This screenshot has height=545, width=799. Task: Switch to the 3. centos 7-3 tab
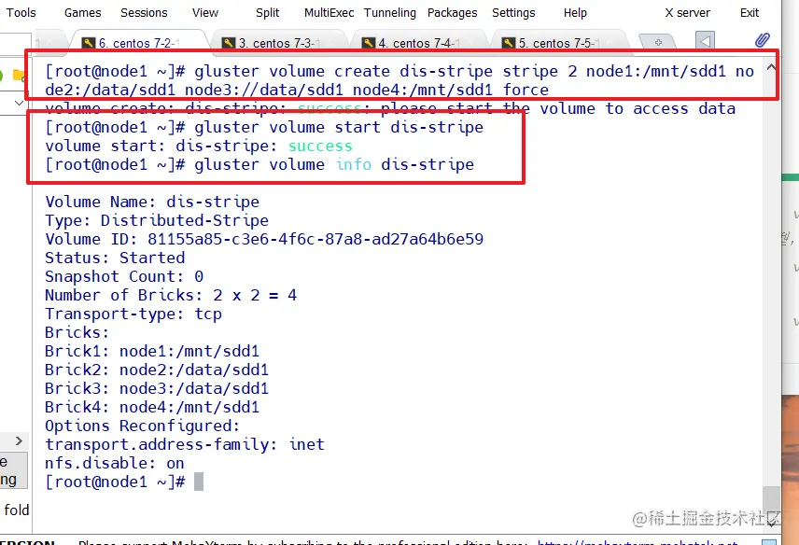point(278,43)
